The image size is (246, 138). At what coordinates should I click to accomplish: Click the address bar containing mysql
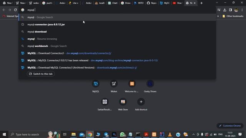pyautogui.click(x=118, y=10)
